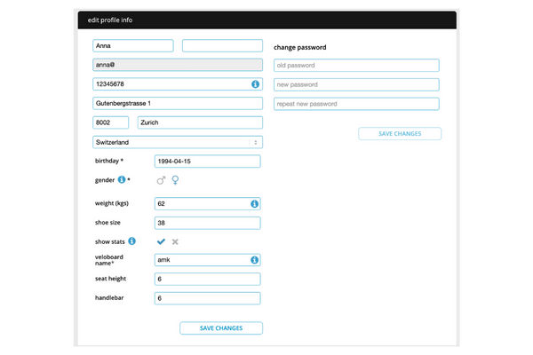The width and height of the screenshot is (533, 355).
Task: Click the empty last name field
Action: click(x=222, y=45)
